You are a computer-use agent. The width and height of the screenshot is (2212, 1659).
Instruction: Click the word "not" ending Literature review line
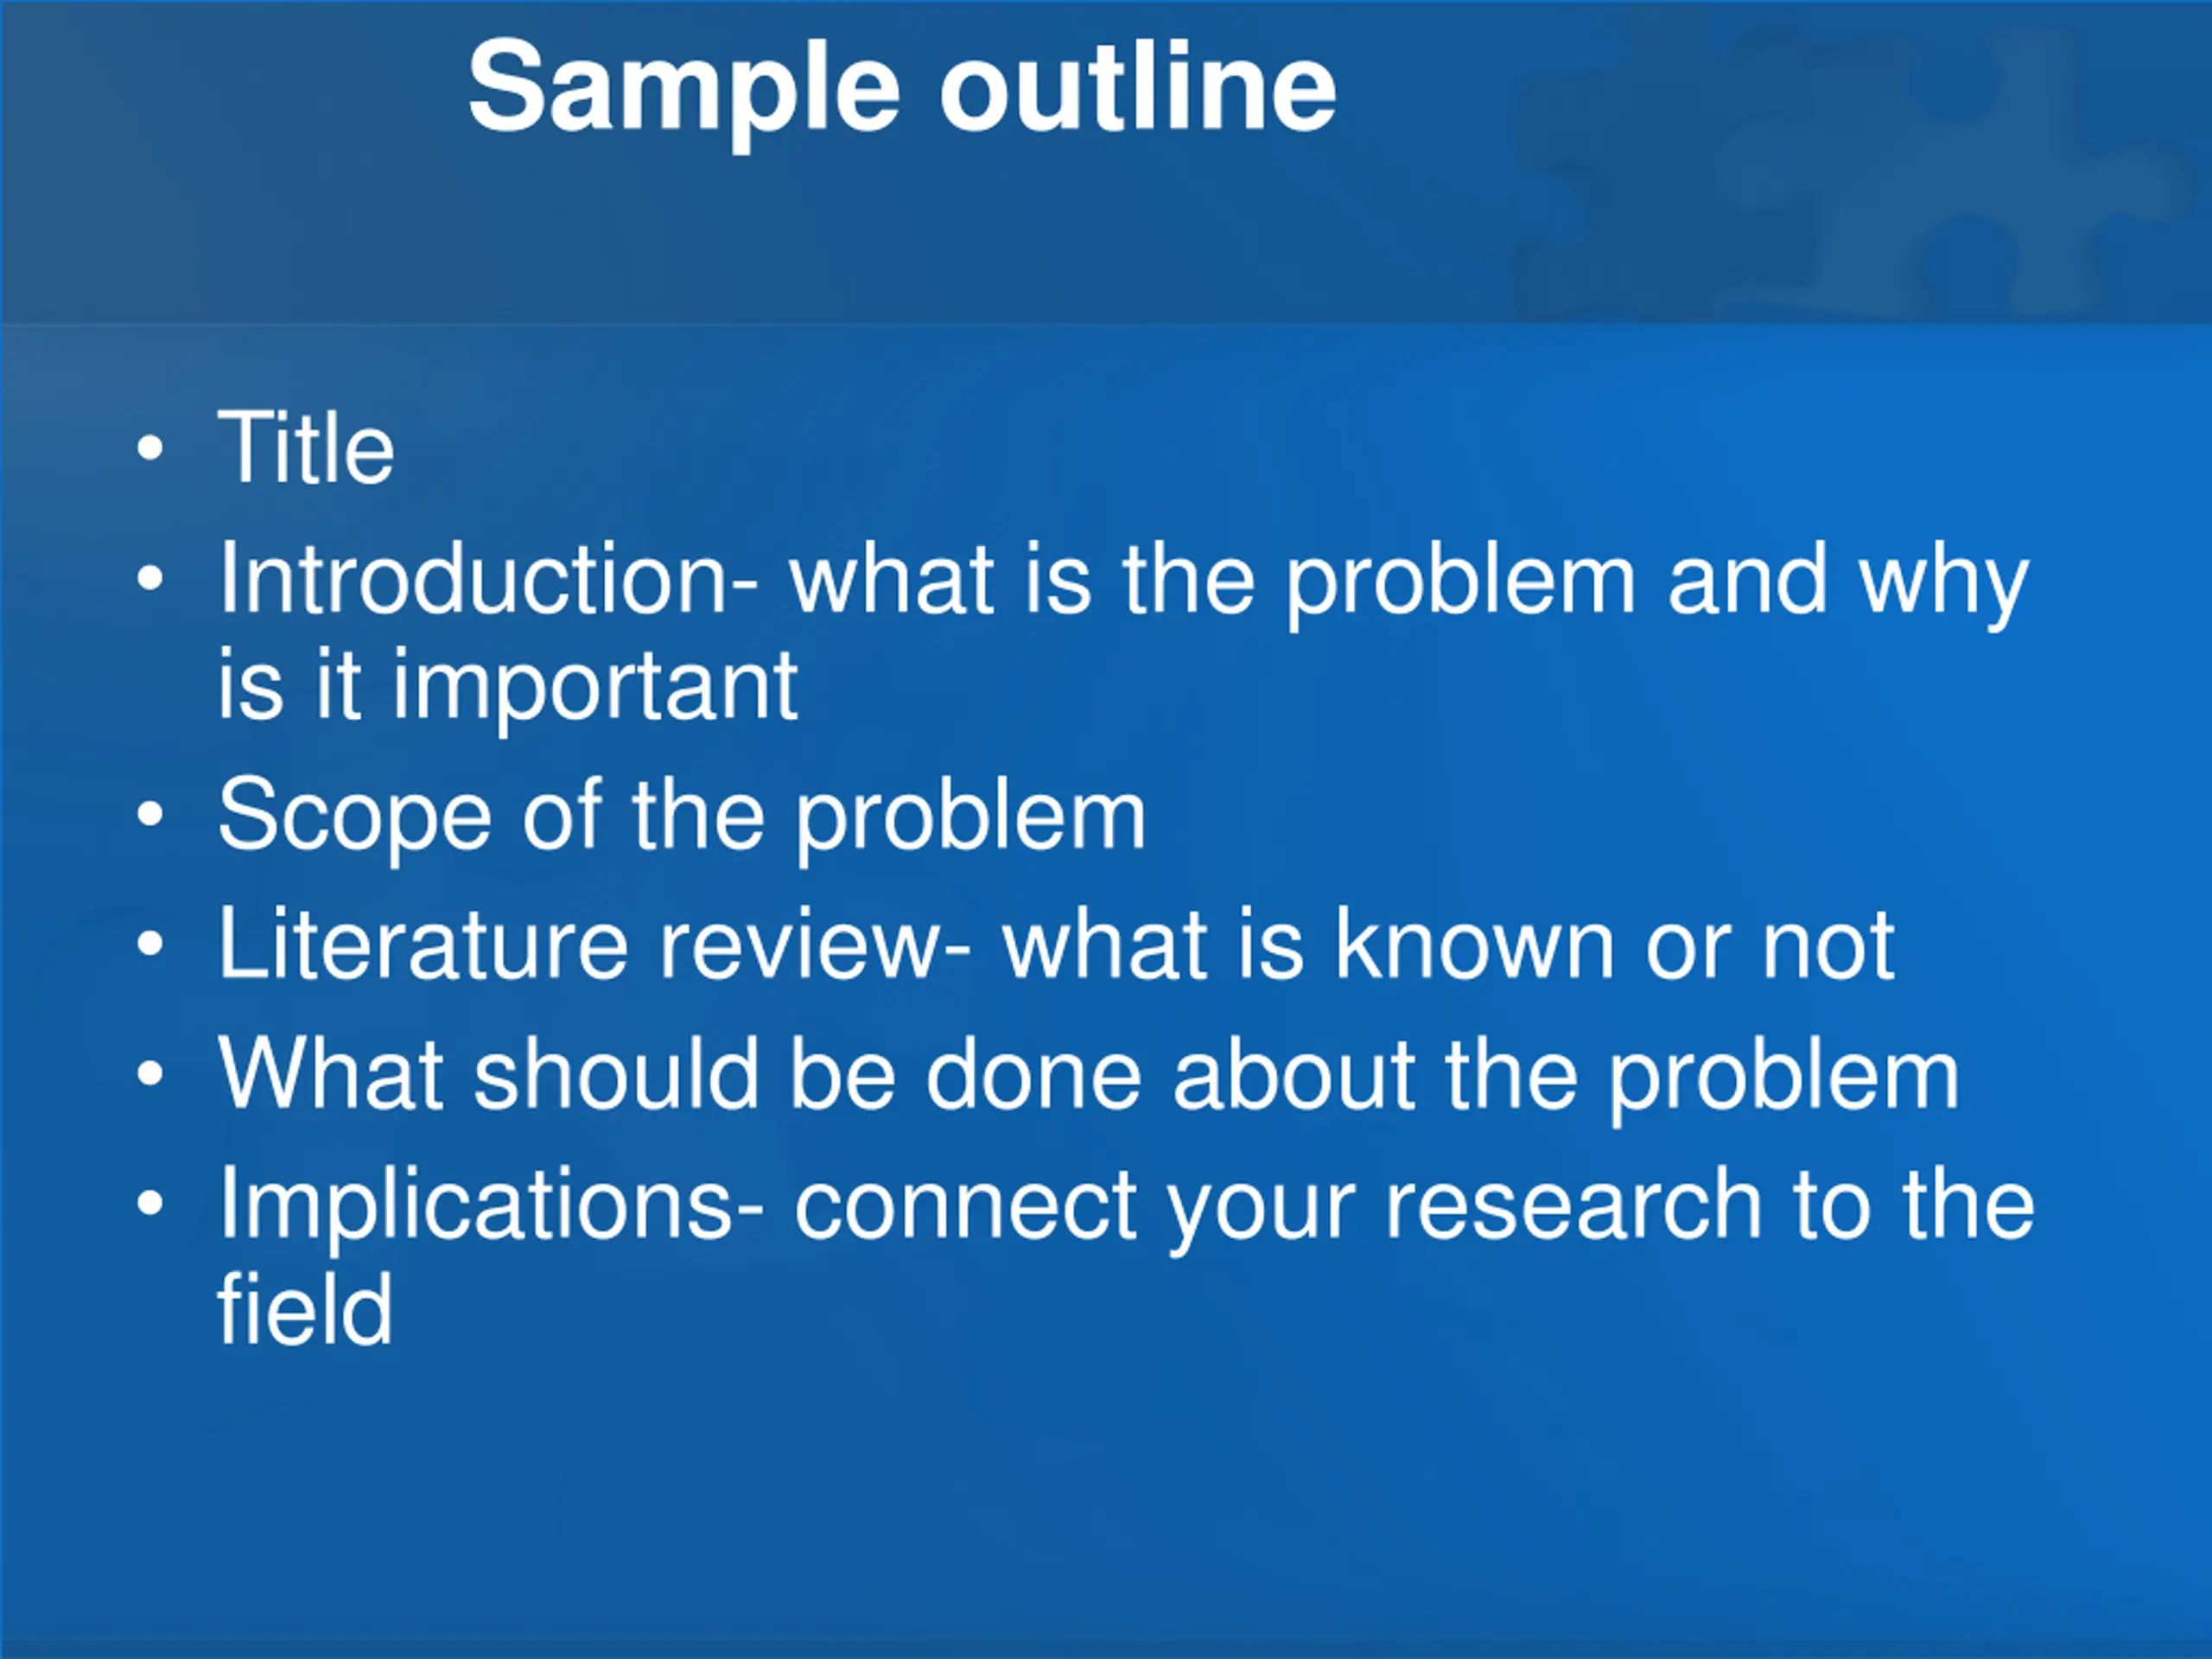coord(1828,947)
